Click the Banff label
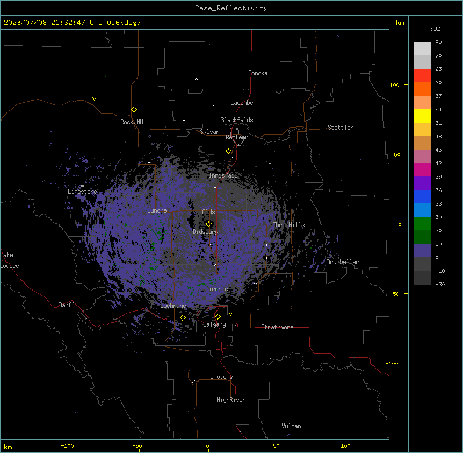 67,305
